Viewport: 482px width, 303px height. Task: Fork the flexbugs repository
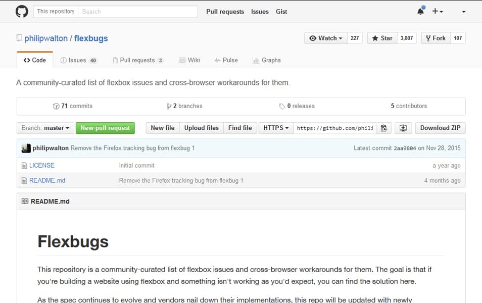(436, 38)
